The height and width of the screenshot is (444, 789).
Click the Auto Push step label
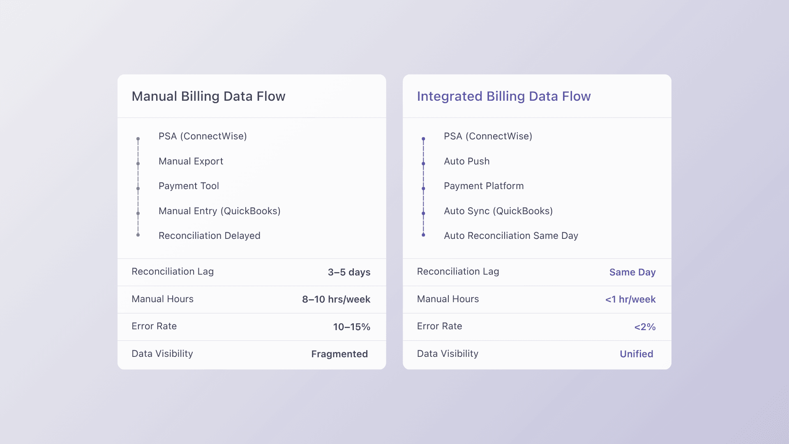466,161
